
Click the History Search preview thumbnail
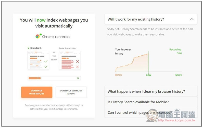click(x=38, y=60)
